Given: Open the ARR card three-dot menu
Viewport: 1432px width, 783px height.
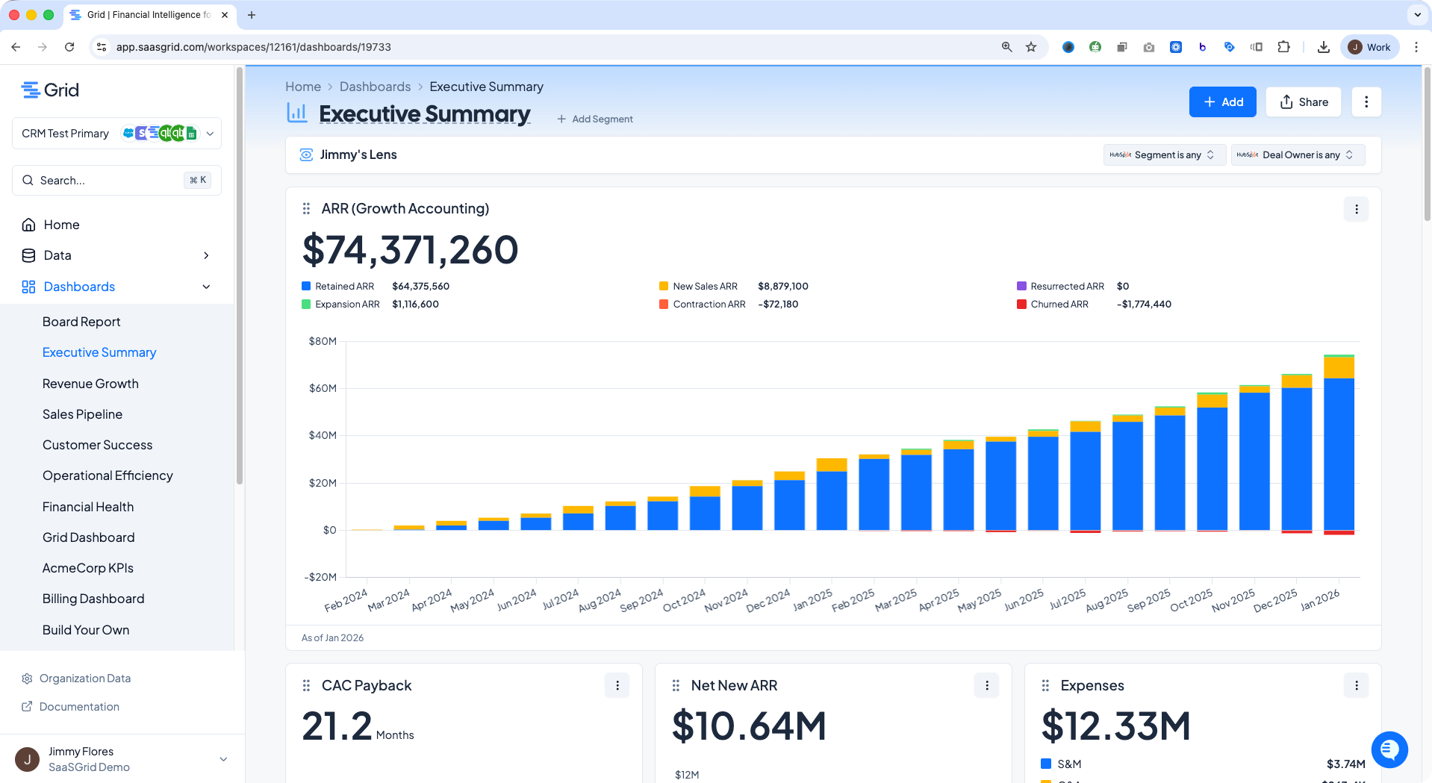Looking at the screenshot, I should click(1356, 209).
